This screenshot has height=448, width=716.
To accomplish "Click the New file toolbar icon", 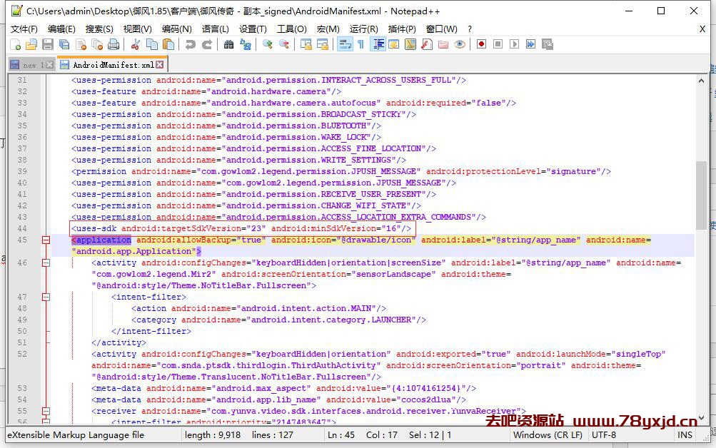I will tap(16, 44).
